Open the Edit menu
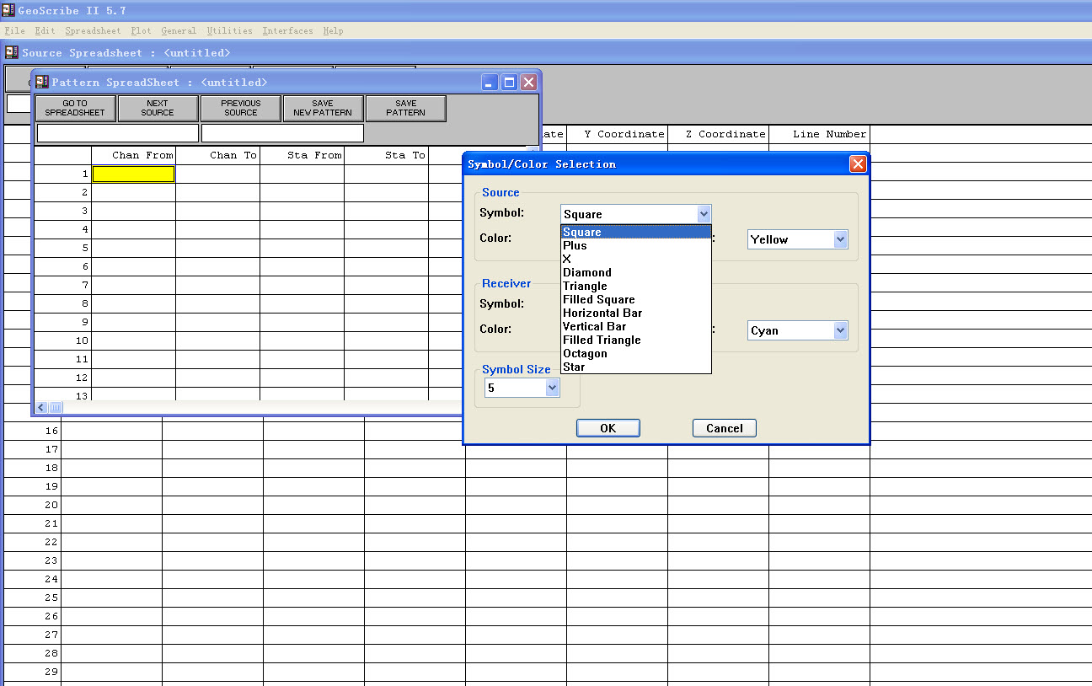This screenshot has height=686, width=1092. pos(45,30)
